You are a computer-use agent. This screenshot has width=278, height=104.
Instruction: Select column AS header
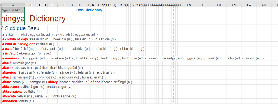188,5
